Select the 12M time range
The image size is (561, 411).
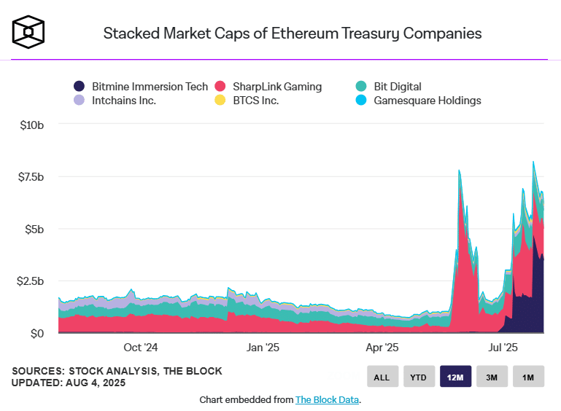(x=455, y=377)
